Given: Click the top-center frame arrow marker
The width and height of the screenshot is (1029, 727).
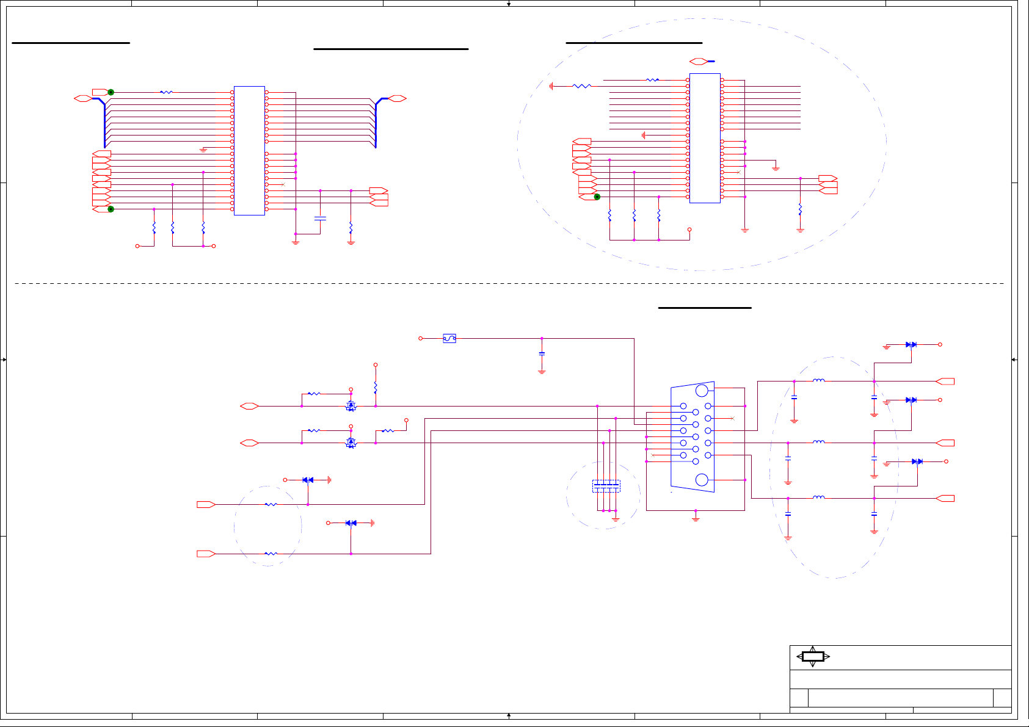Looking at the screenshot, I should pos(509,4).
